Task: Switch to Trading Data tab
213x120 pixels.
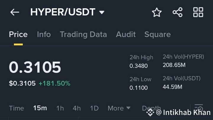Action: pyautogui.click(x=83, y=34)
